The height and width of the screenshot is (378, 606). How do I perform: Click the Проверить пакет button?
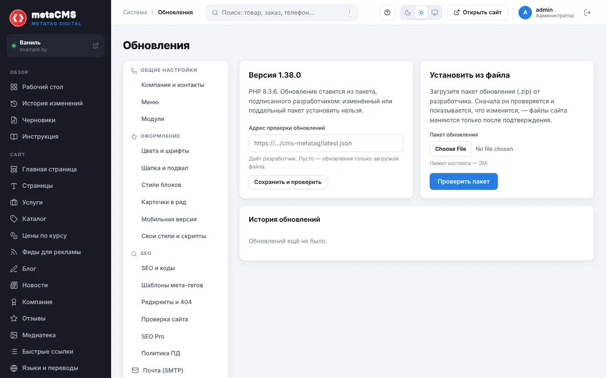point(464,181)
